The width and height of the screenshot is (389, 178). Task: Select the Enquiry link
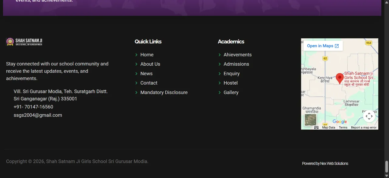point(232,74)
